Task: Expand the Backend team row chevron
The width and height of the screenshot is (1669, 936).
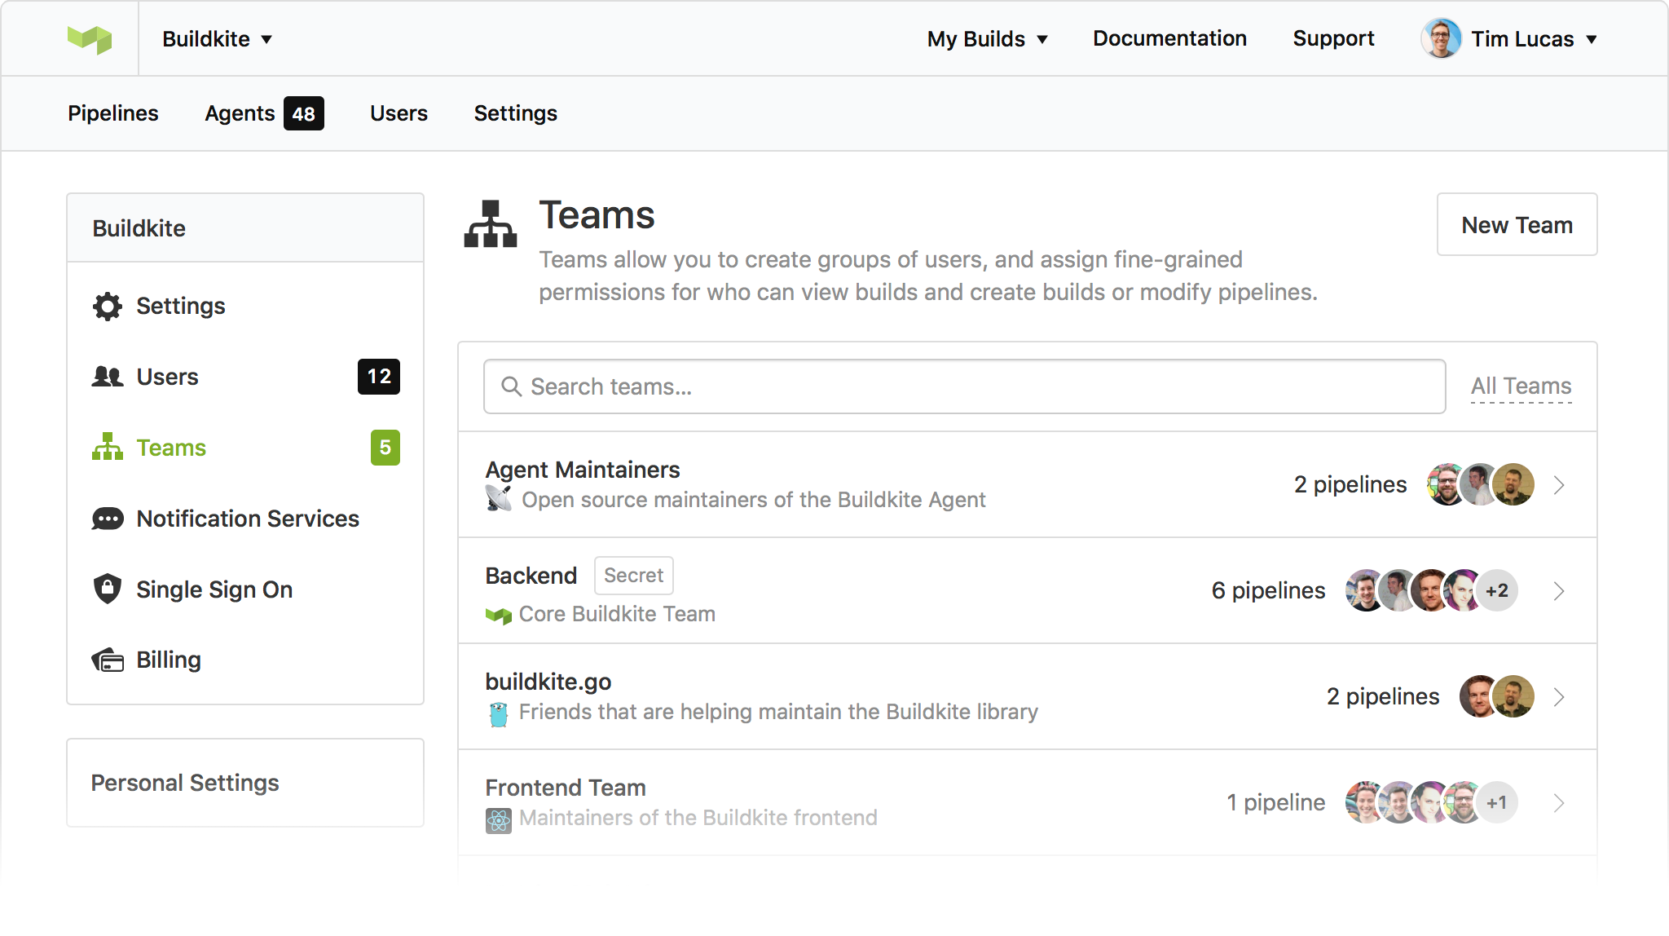Action: click(x=1559, y=591)
